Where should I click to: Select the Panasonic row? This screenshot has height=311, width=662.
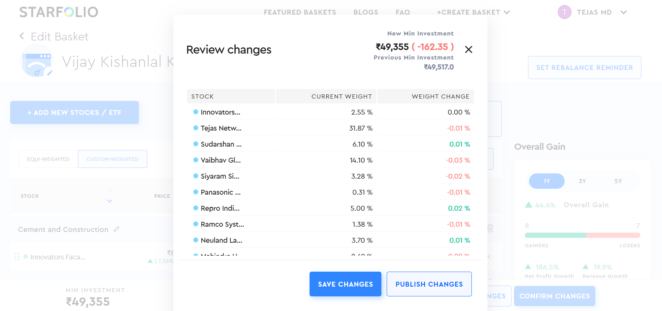pos(330,192)
